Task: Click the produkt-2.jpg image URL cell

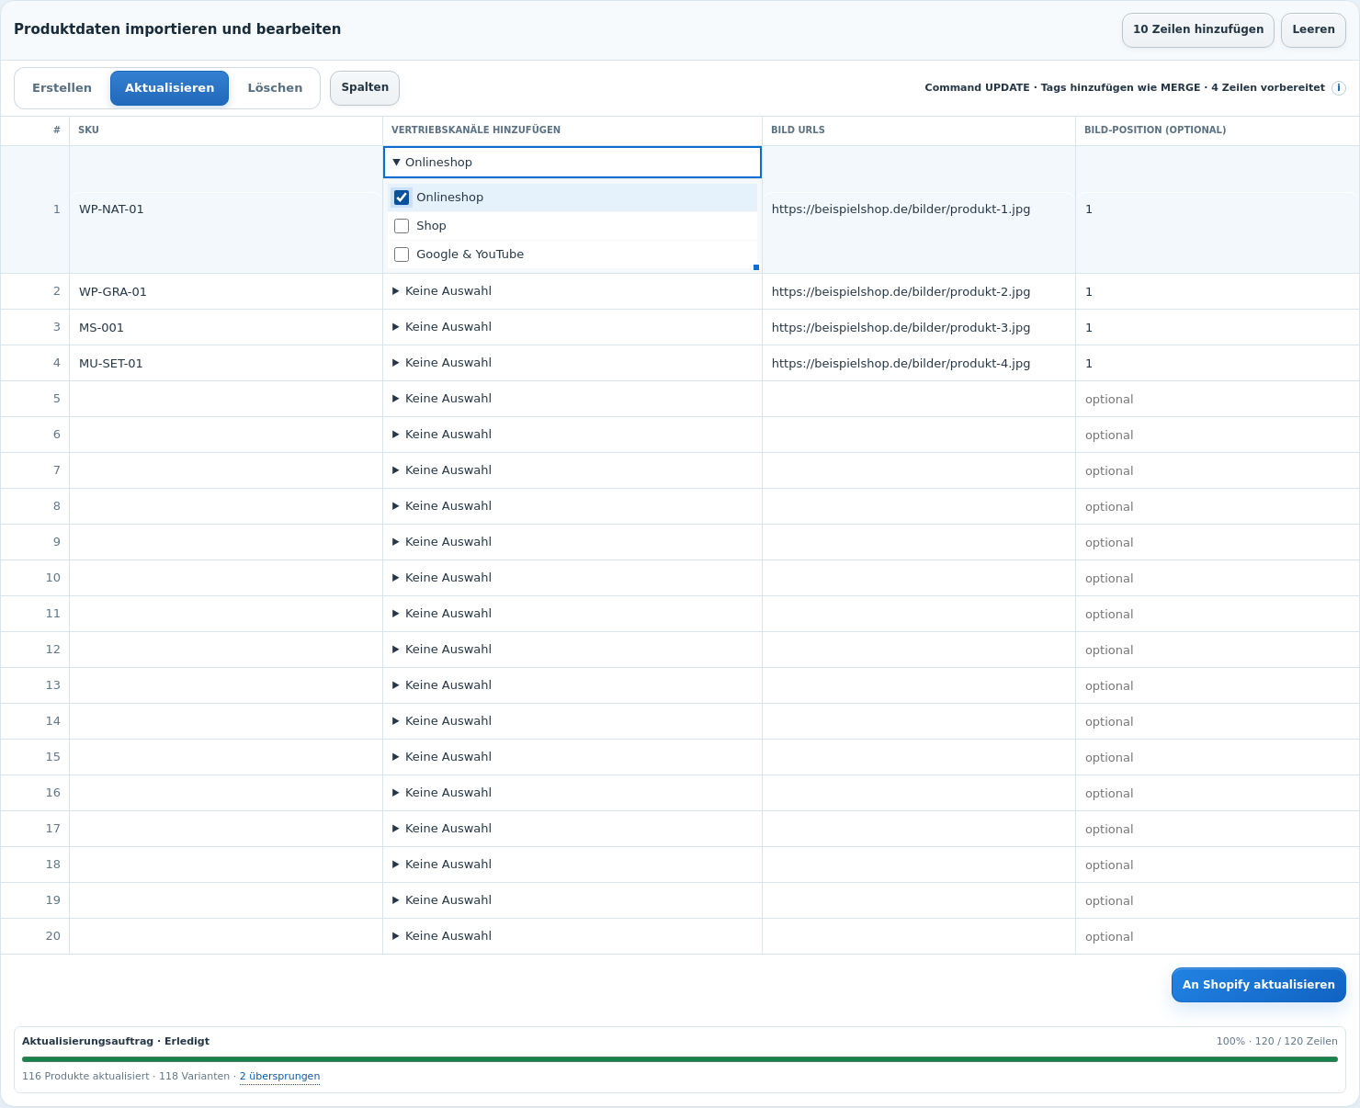Action: tap(919, 292)
